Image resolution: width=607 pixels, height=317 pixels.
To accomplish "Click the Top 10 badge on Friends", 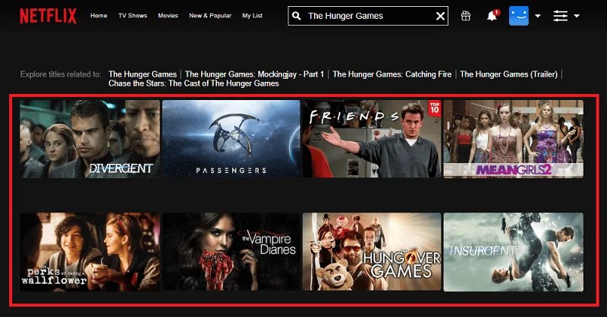I will [434, 108].
